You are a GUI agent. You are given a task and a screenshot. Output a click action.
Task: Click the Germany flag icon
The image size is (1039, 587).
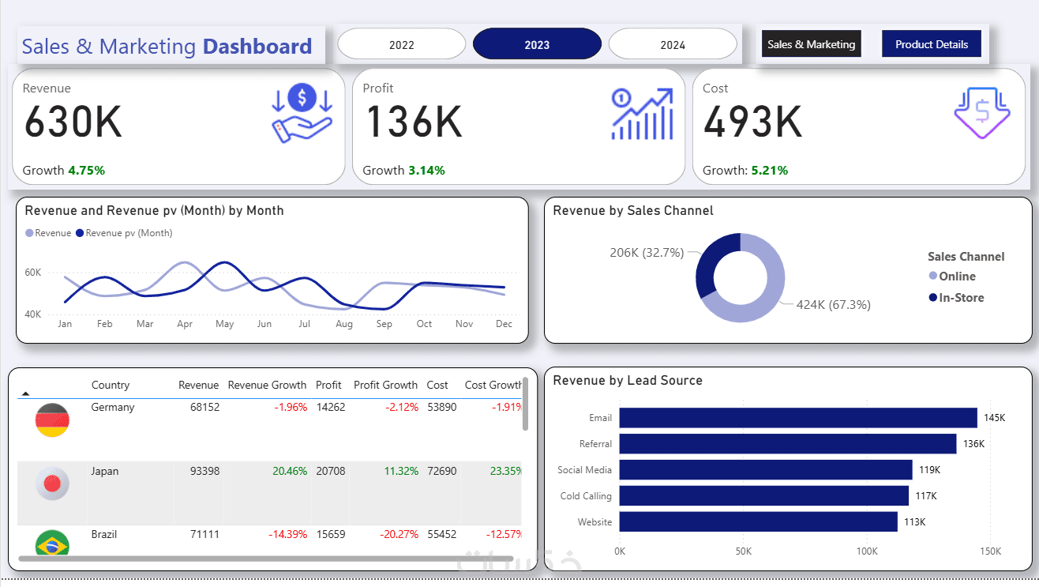tap(53, 420)
